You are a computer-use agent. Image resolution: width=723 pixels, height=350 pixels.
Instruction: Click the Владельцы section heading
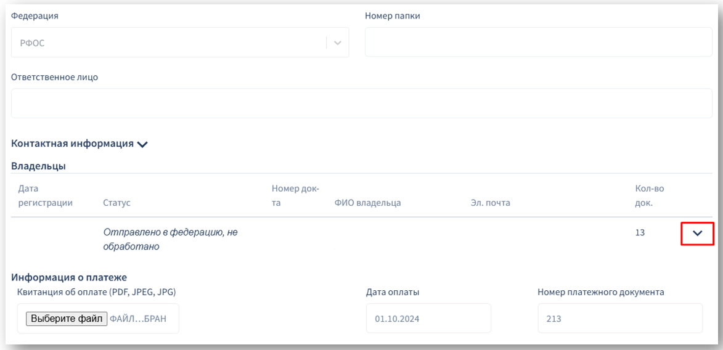pos(39,165)
